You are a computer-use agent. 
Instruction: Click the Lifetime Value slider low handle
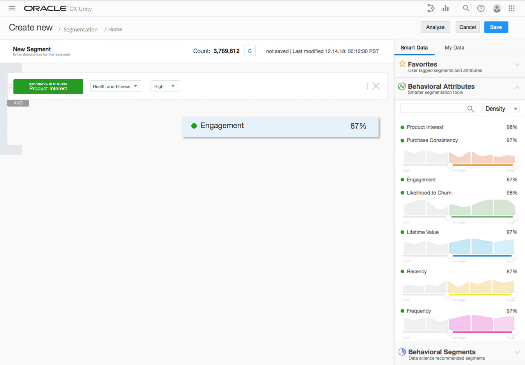point(450,256)
